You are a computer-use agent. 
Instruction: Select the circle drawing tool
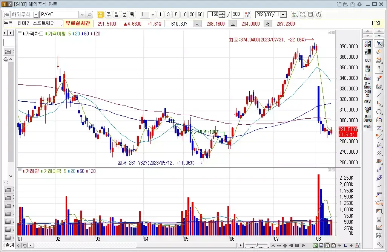(x=379, y=112)
